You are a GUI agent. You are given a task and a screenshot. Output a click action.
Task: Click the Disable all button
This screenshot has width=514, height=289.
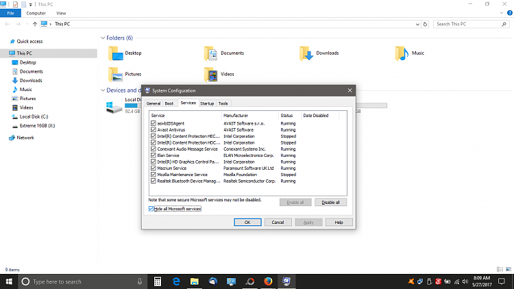[x=330, y=203]
